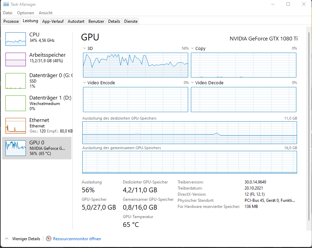This screenshot has height=248, width=312.
Task: Change the Copy engine selector
Action: [x=193, y=48]
